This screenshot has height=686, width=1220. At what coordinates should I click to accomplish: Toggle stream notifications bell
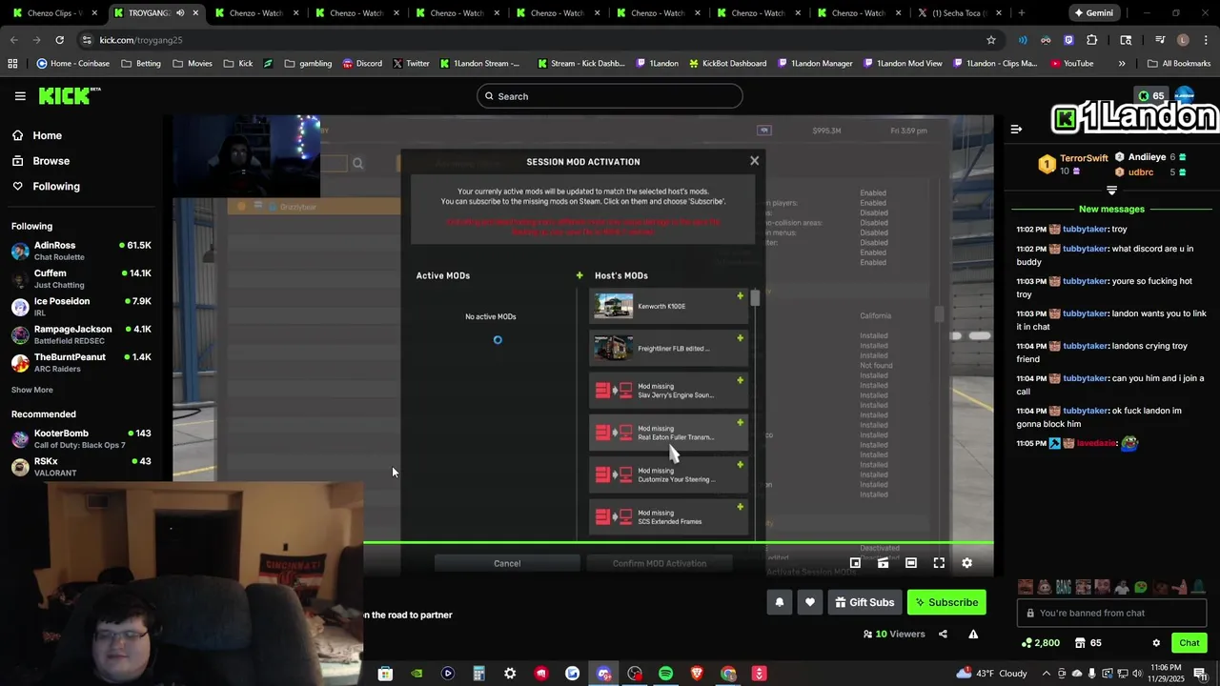pyautogui.click(x=780, y=602)
